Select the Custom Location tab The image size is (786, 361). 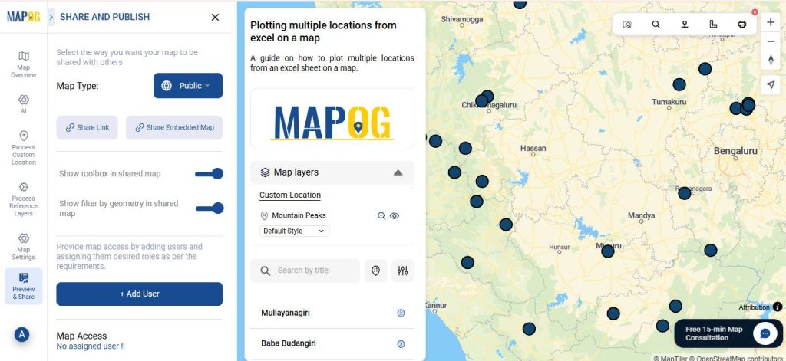coord(290,195)
